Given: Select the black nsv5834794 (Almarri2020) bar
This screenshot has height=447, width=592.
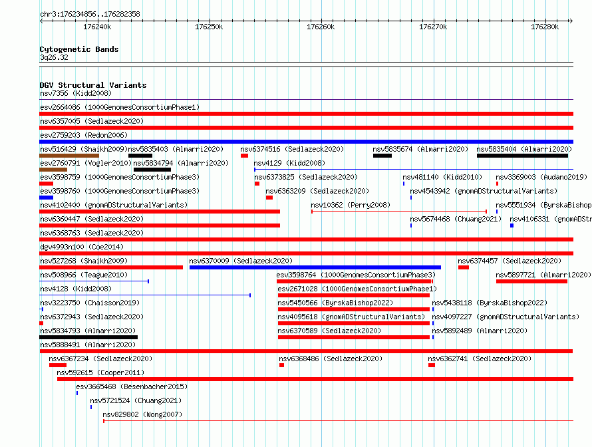Looking at the screenshot, I should click(152, 170).
